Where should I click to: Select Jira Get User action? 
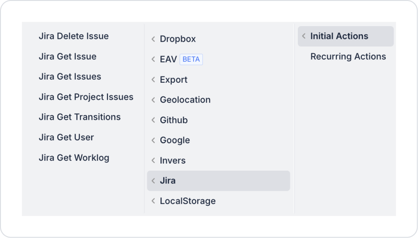click(x=66, y=137)
